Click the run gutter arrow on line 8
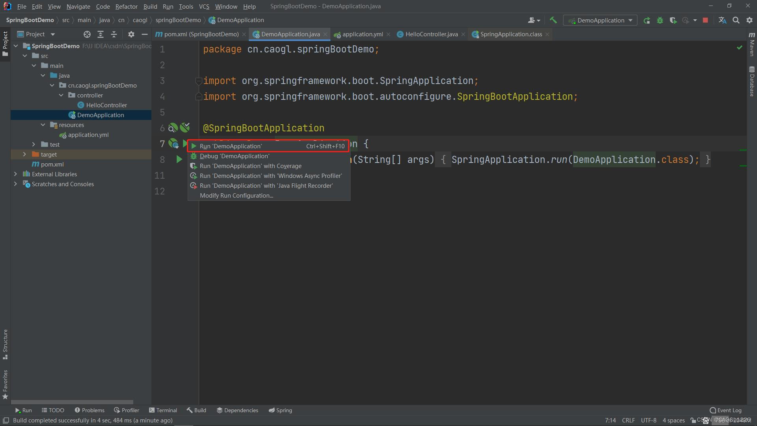Screen dimensions: 757x426 point(179,159)
